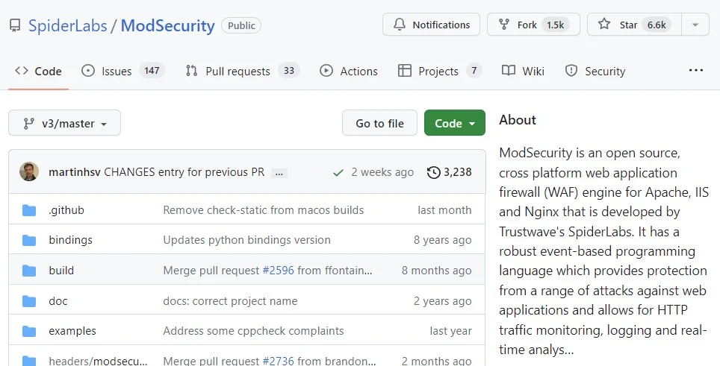The image size is (720, 366).
Task: Click the Pull requests count badge 33
Action: (x=289, y=71)
